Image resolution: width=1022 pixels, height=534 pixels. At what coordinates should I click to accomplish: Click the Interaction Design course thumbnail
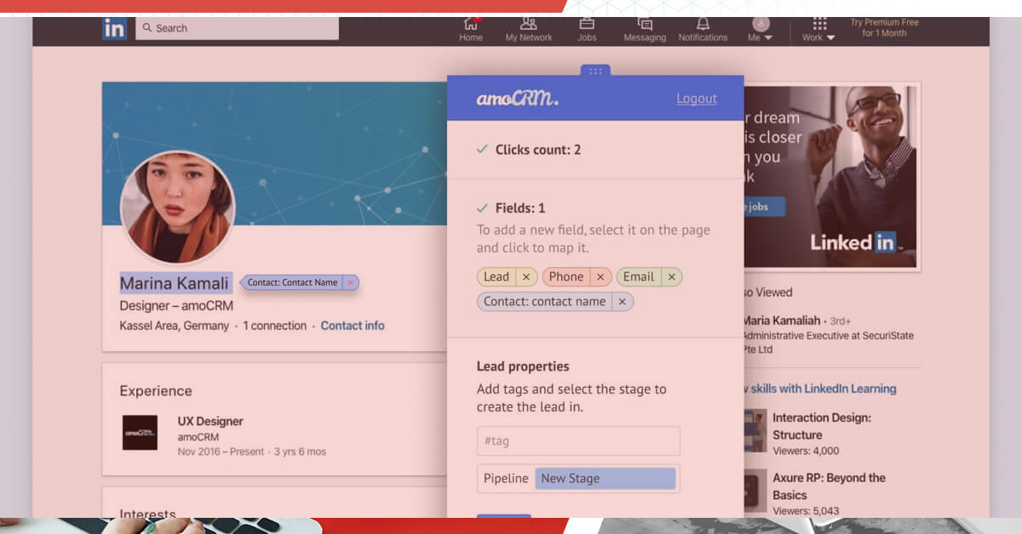click(x=755, y=430)
